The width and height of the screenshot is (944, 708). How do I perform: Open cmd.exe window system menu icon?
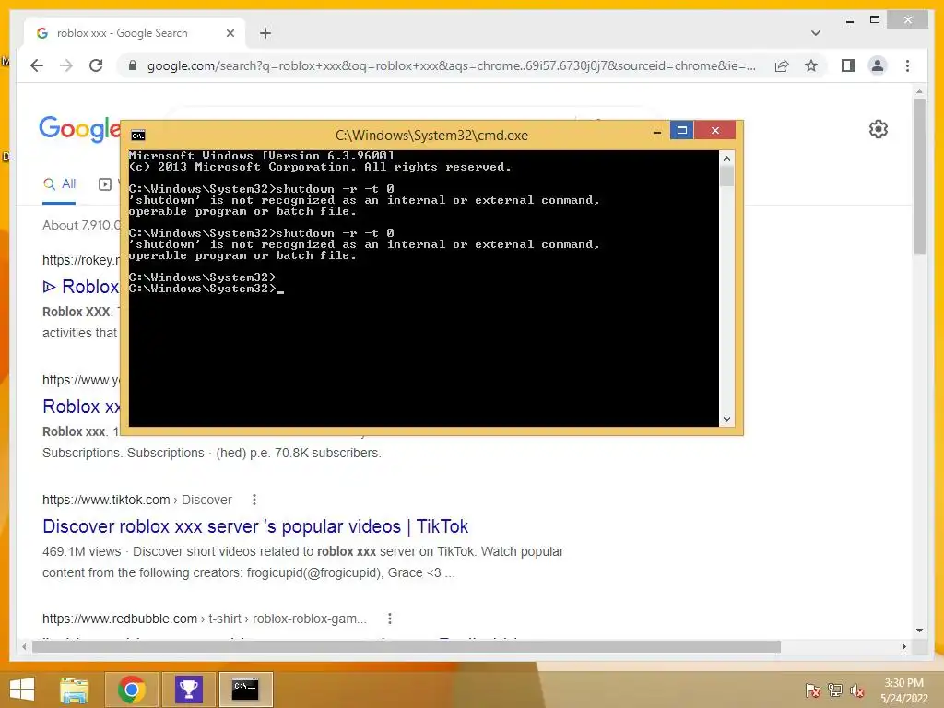138,136
